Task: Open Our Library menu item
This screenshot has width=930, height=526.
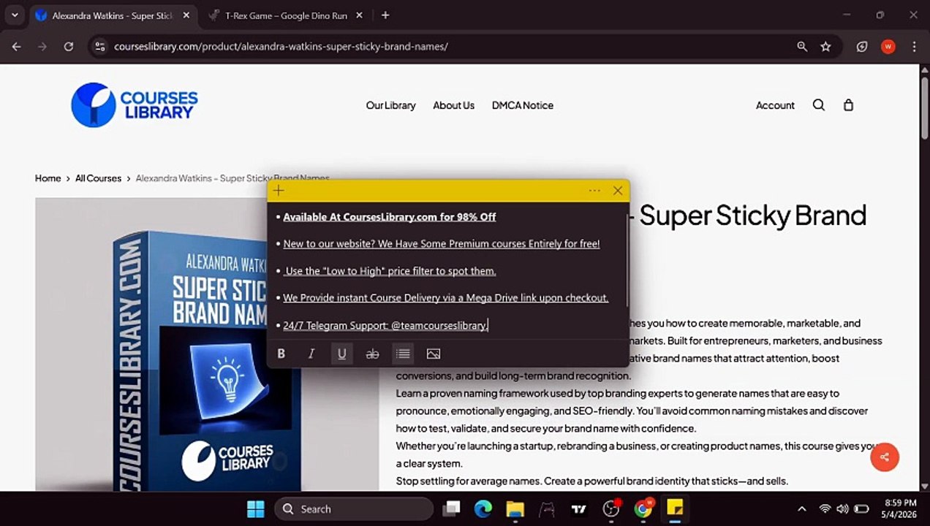Action: (390, 105)
